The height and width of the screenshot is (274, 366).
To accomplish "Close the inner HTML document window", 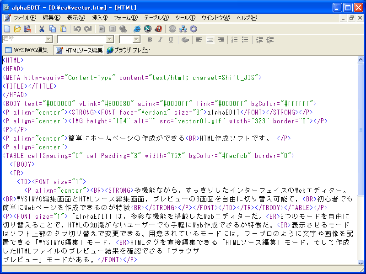I will coord(360,18).
